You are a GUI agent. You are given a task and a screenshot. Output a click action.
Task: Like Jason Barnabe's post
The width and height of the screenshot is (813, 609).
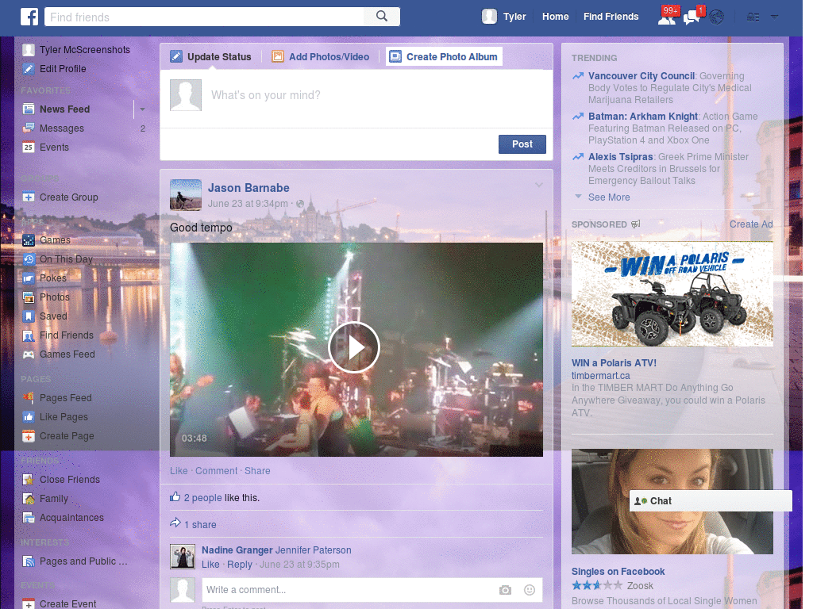coord(179,471)
